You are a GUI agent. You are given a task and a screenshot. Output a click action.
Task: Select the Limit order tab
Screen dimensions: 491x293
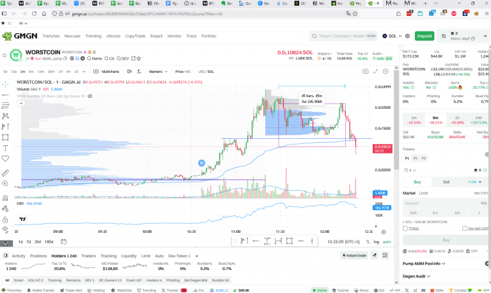423,193
